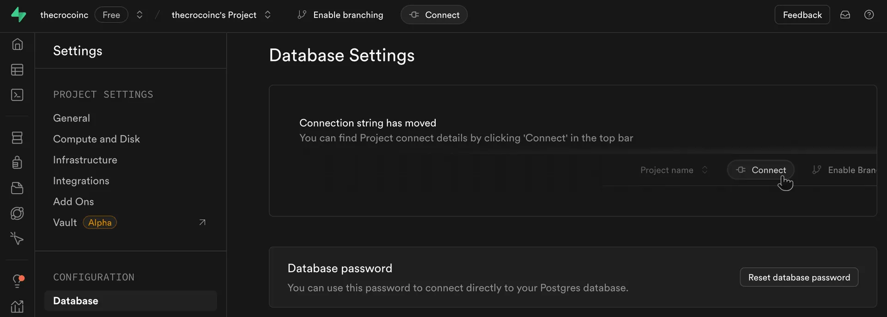
Task: Expand the project switcher chevron
Action: [267, 15]
